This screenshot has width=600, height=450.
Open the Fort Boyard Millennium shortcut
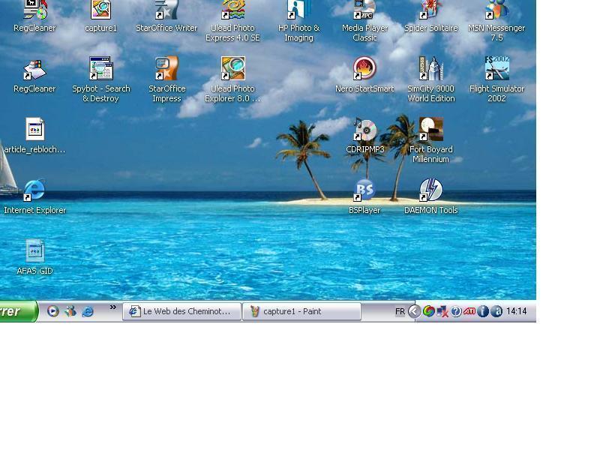[x=430, y=130]
